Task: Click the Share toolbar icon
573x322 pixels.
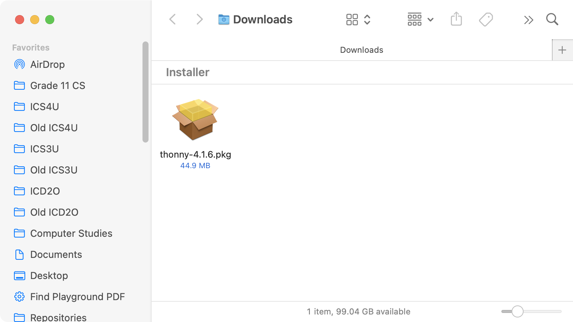Action: click(456, 19)
